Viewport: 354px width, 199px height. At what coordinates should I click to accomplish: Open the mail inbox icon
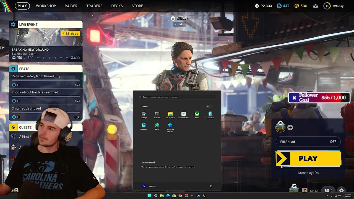(316, 6)
